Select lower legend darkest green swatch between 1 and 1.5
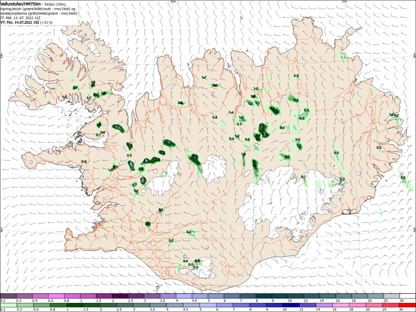416x312 pixels. (x=76, y=305)
